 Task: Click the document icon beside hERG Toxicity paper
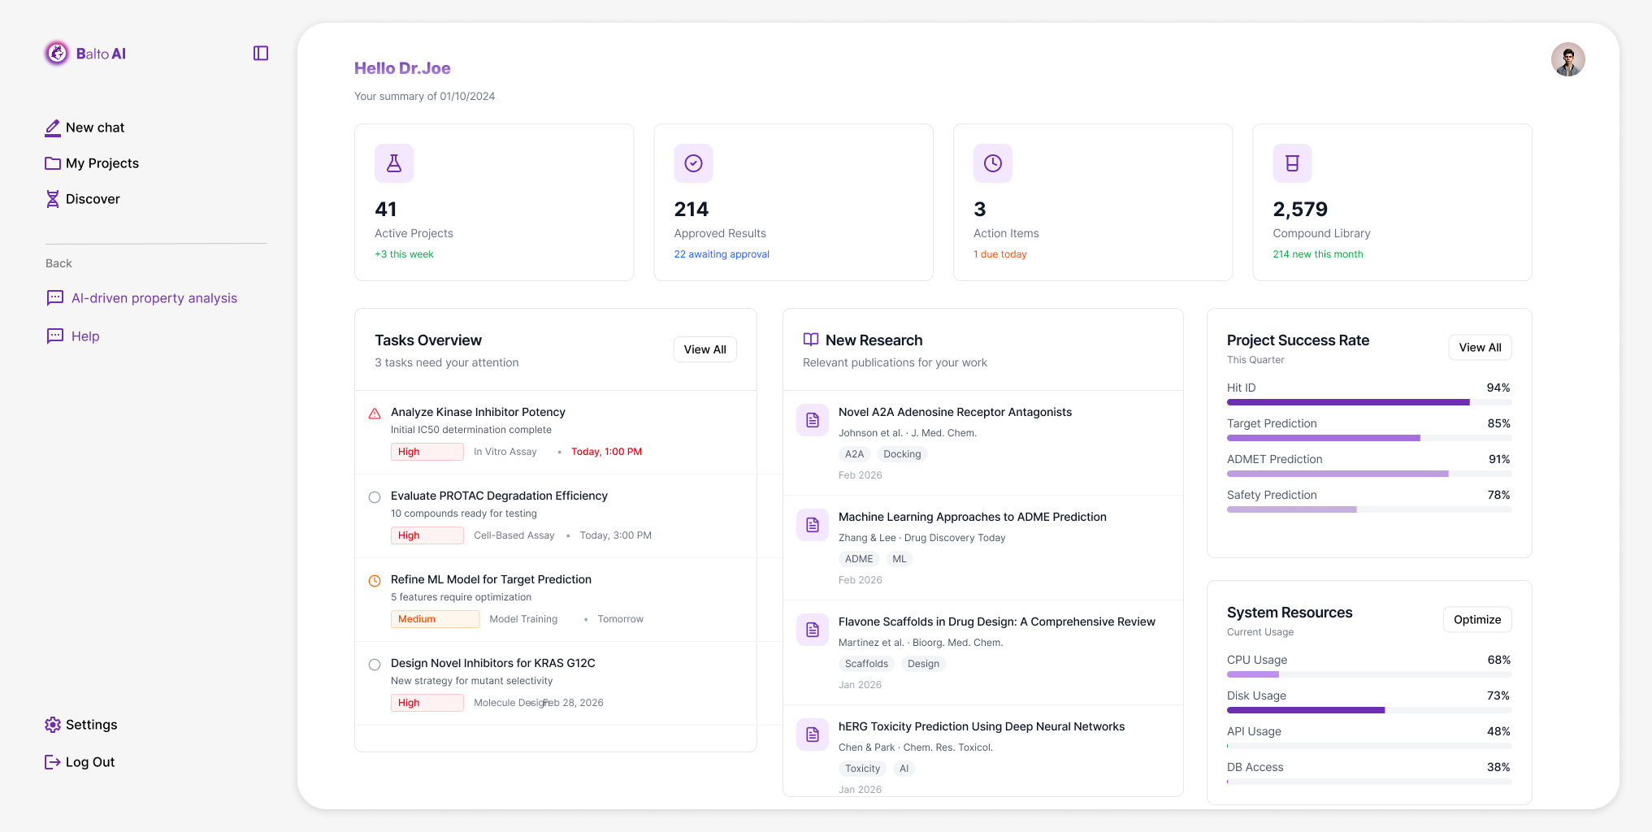coord(812,734)
